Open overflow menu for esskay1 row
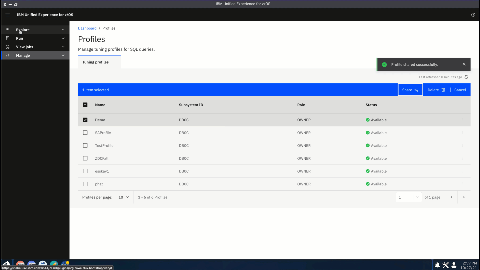The height and width of the screenshot is (270, 480). [462, 171]
